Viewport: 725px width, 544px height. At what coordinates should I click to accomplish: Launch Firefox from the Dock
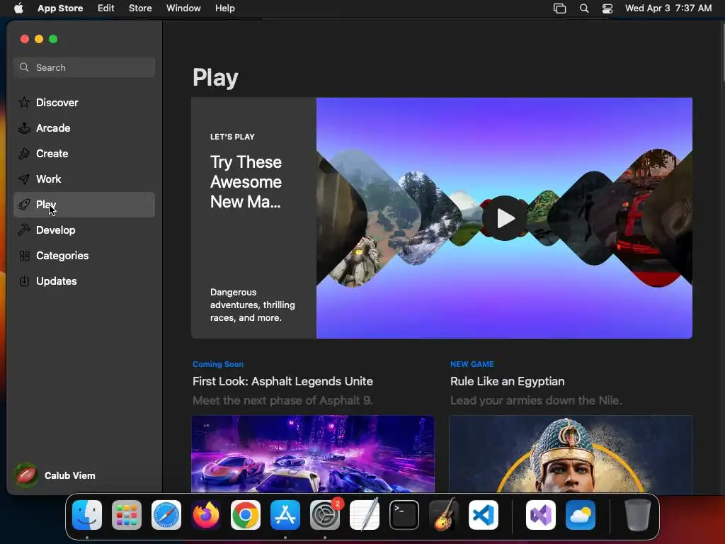click(x=206, y=515)
